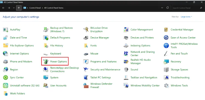205x100 pixels.
Task: Click the 'All Control Panel Items' breadcrumb
Action: pos(54,8)
